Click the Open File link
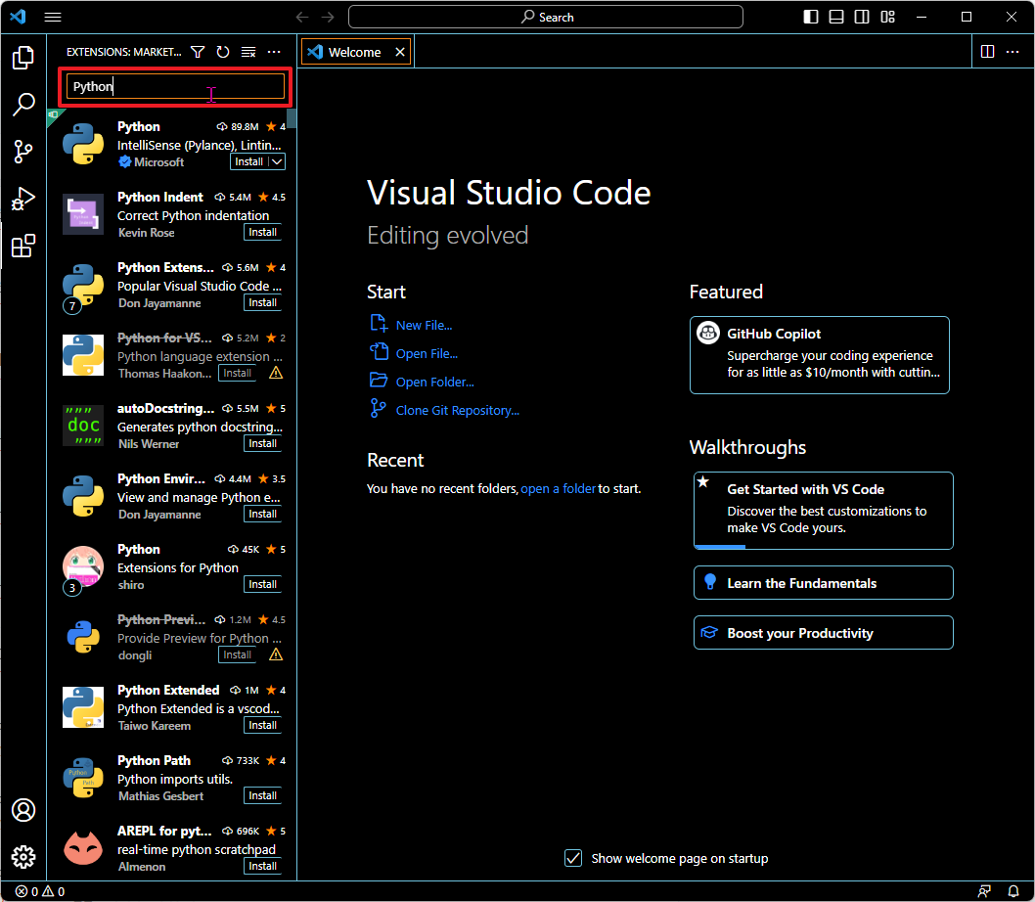The height and width of the screenshot is (902, 1035). coord(427,353)
